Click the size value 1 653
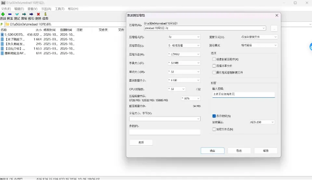Screen dimensions: 312x180 pyautogui.click(x=38, y=48)
